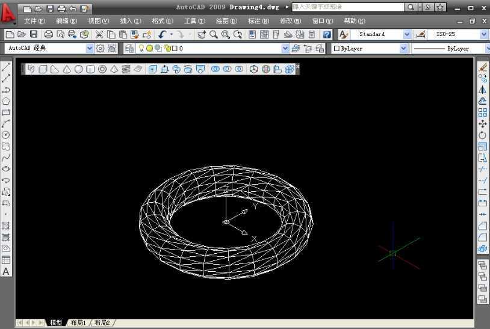The image size is (490, 329).
Task: Open the Table draw tool
Action: (6, 260)
